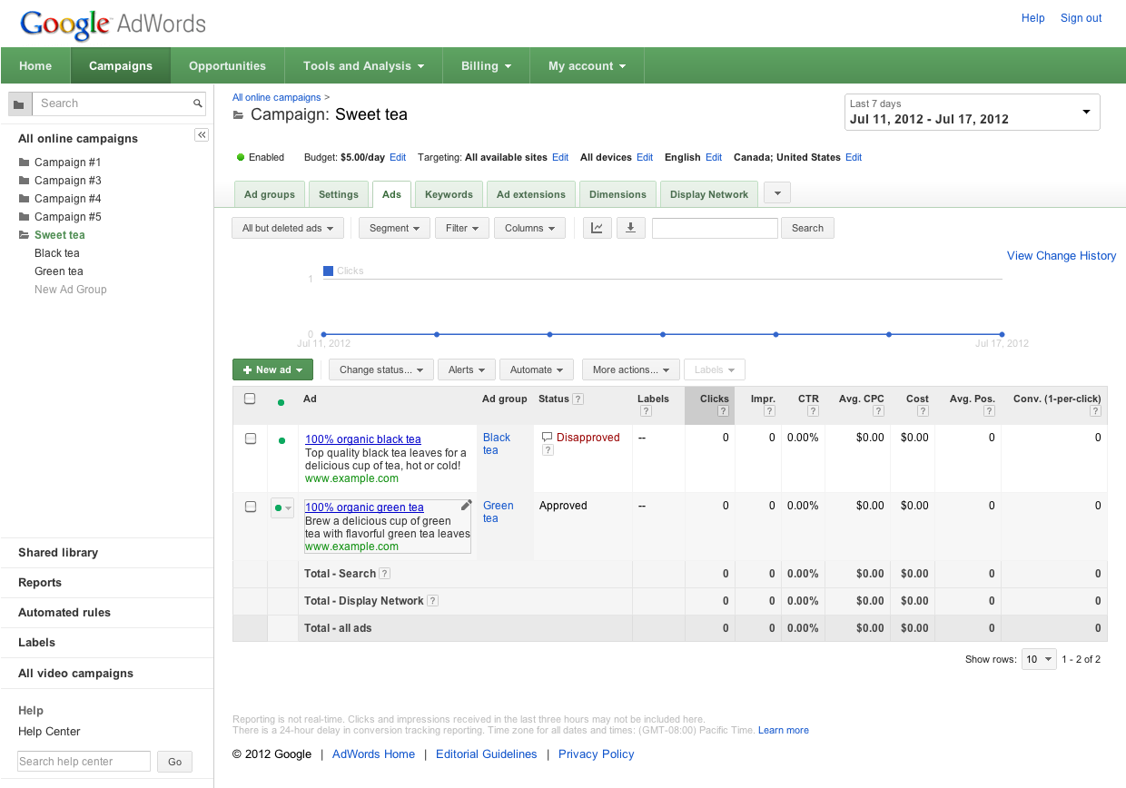Check the box for 100% organic black tea ad
The width and height of the screenshot is (1126, 788).
click(251, 438)
